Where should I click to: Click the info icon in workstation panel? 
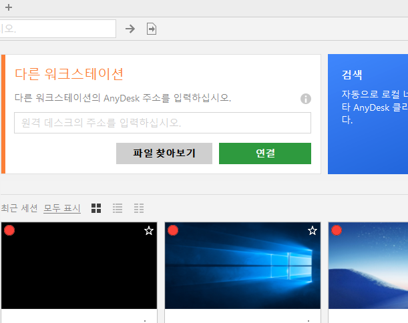tap(306, 99)
